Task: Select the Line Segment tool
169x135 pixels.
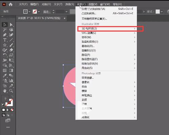Action: (11, 40)
